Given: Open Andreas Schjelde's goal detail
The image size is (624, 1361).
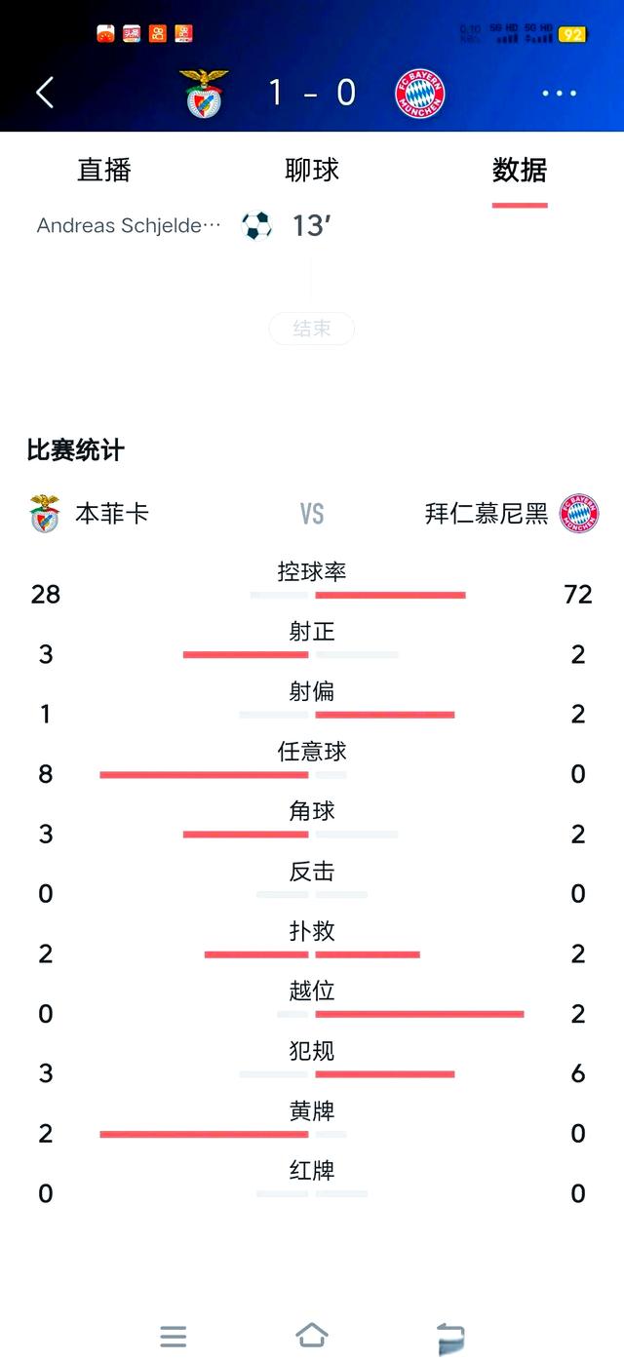Looking at the screenshot, I should pos(125,225).
